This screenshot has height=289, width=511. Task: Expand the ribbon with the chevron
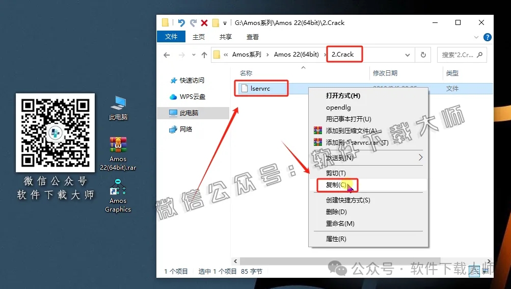[x=476, y=37]
